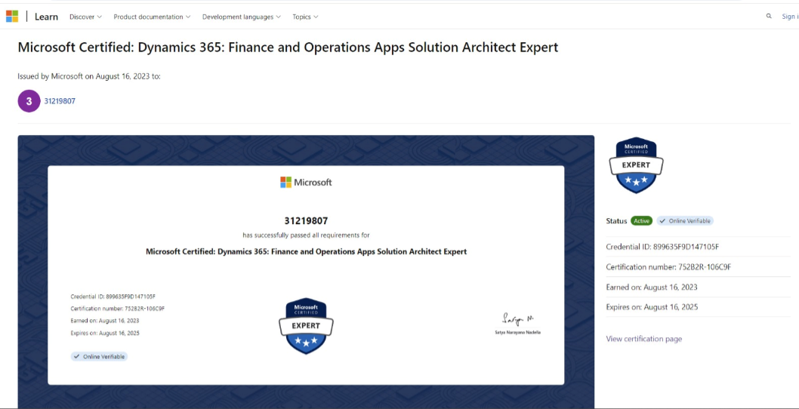Click the certificate's bold certification title

(x=306, y=251)
